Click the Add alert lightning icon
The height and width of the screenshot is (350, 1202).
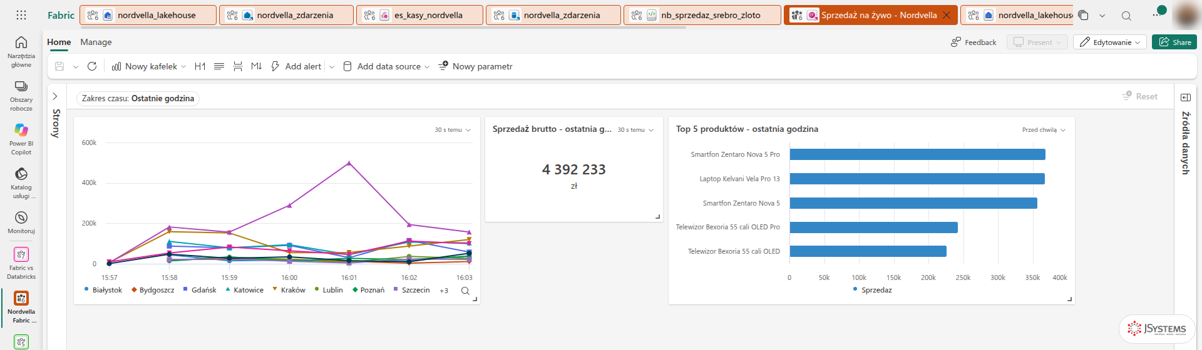(x=275, y=66)
